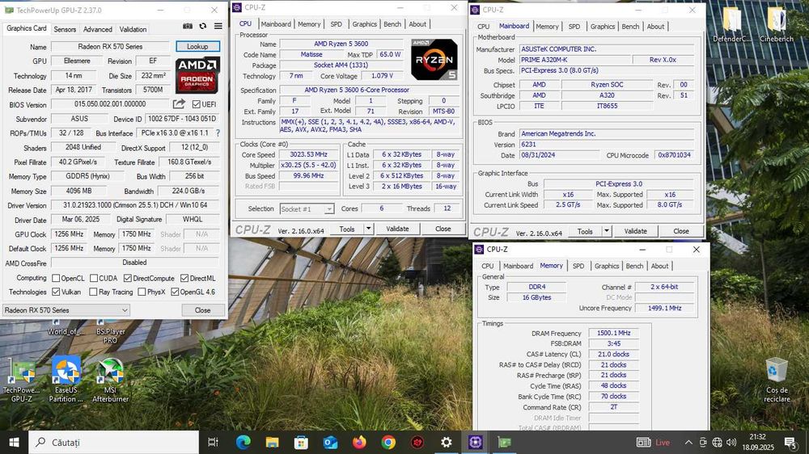Select the recycle bin desktop icon

point(777,380)
